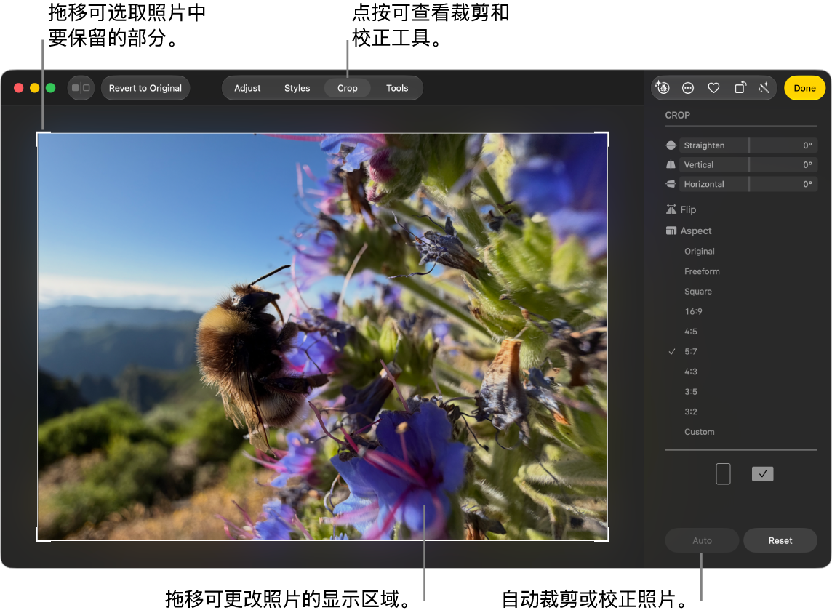The height and width of the screenshot is (613, 832).
Task: Click Revert to Original button
Action: point(145,88)
